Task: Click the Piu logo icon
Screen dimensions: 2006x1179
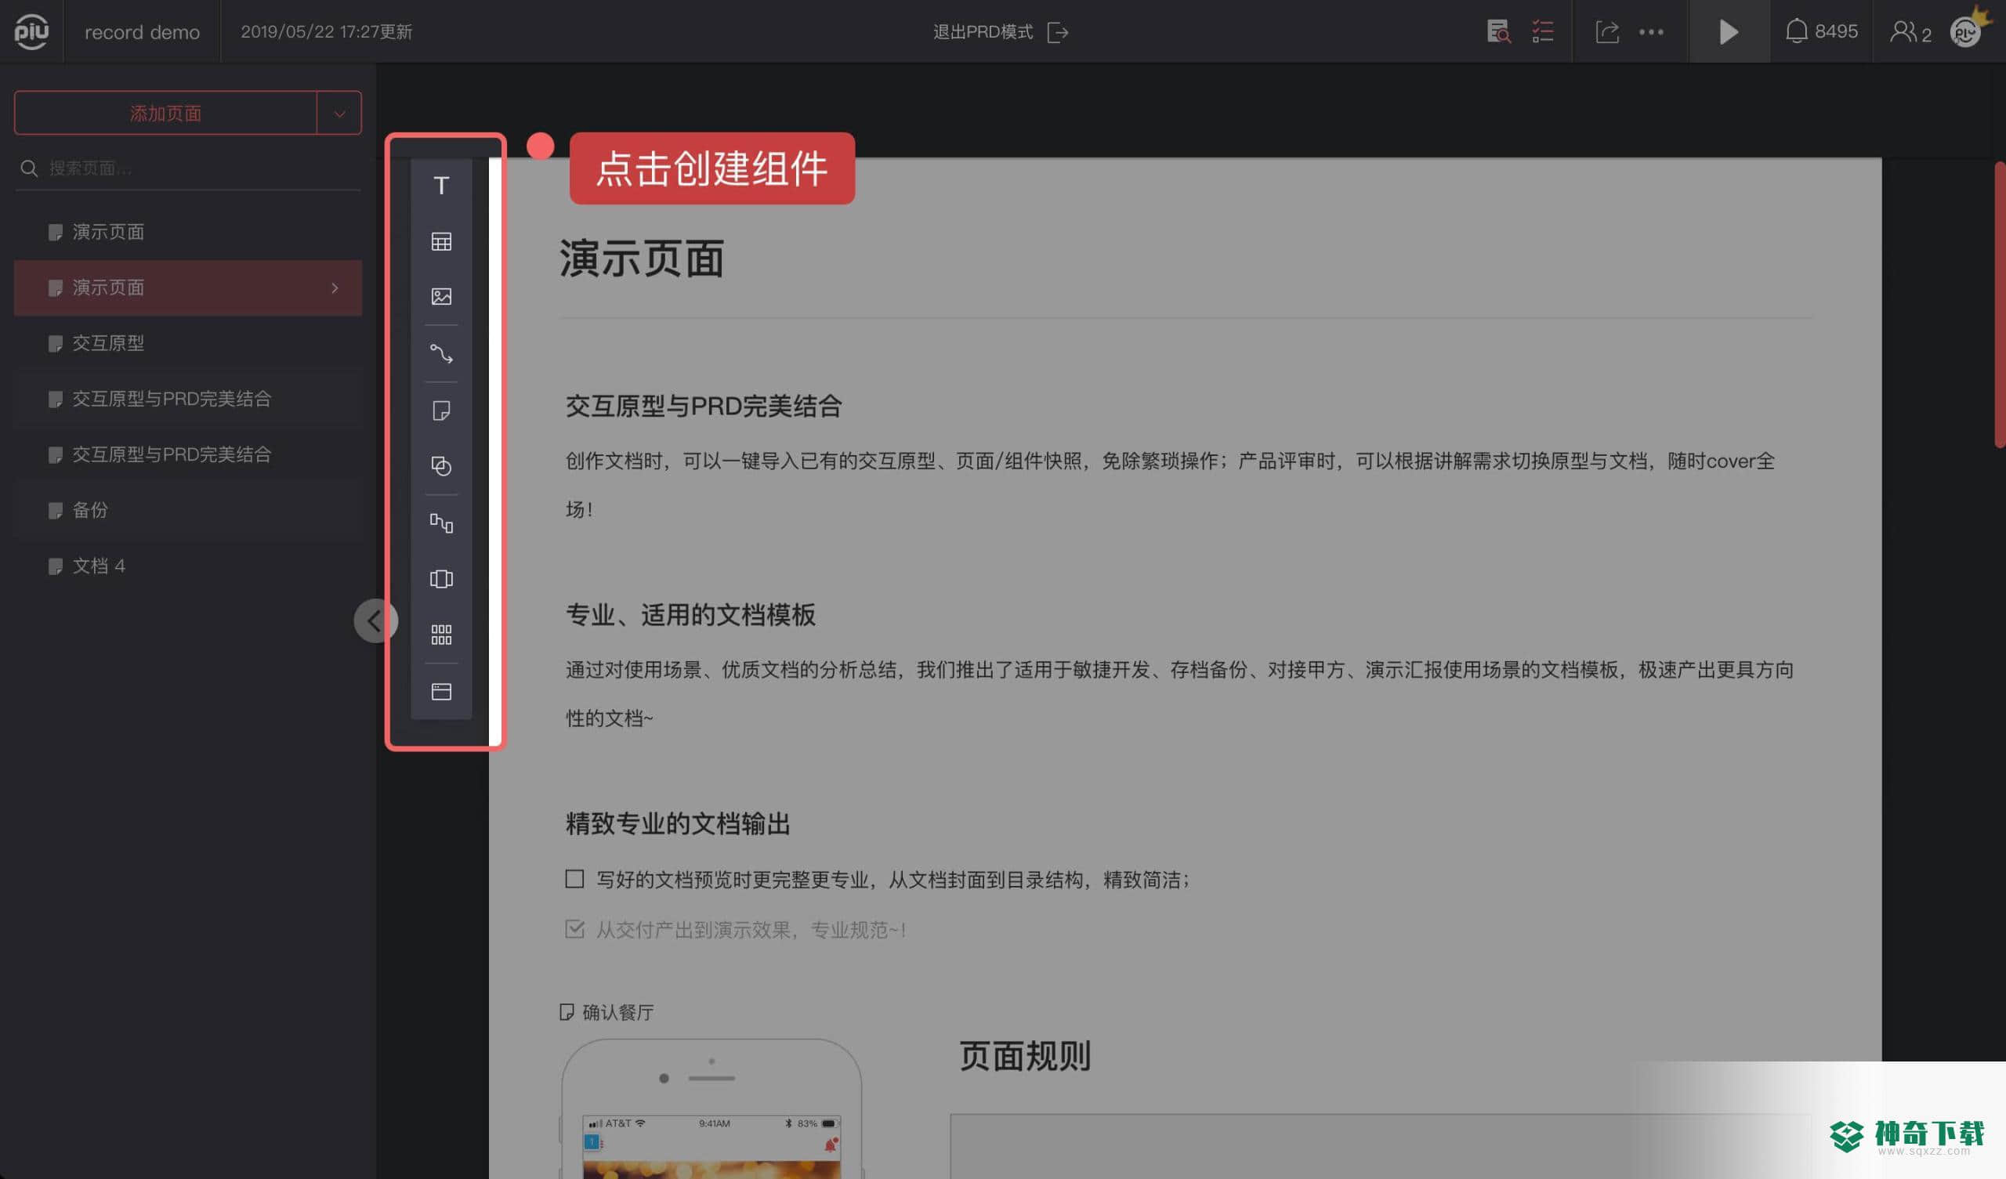Action: click(x=32, y=32)
